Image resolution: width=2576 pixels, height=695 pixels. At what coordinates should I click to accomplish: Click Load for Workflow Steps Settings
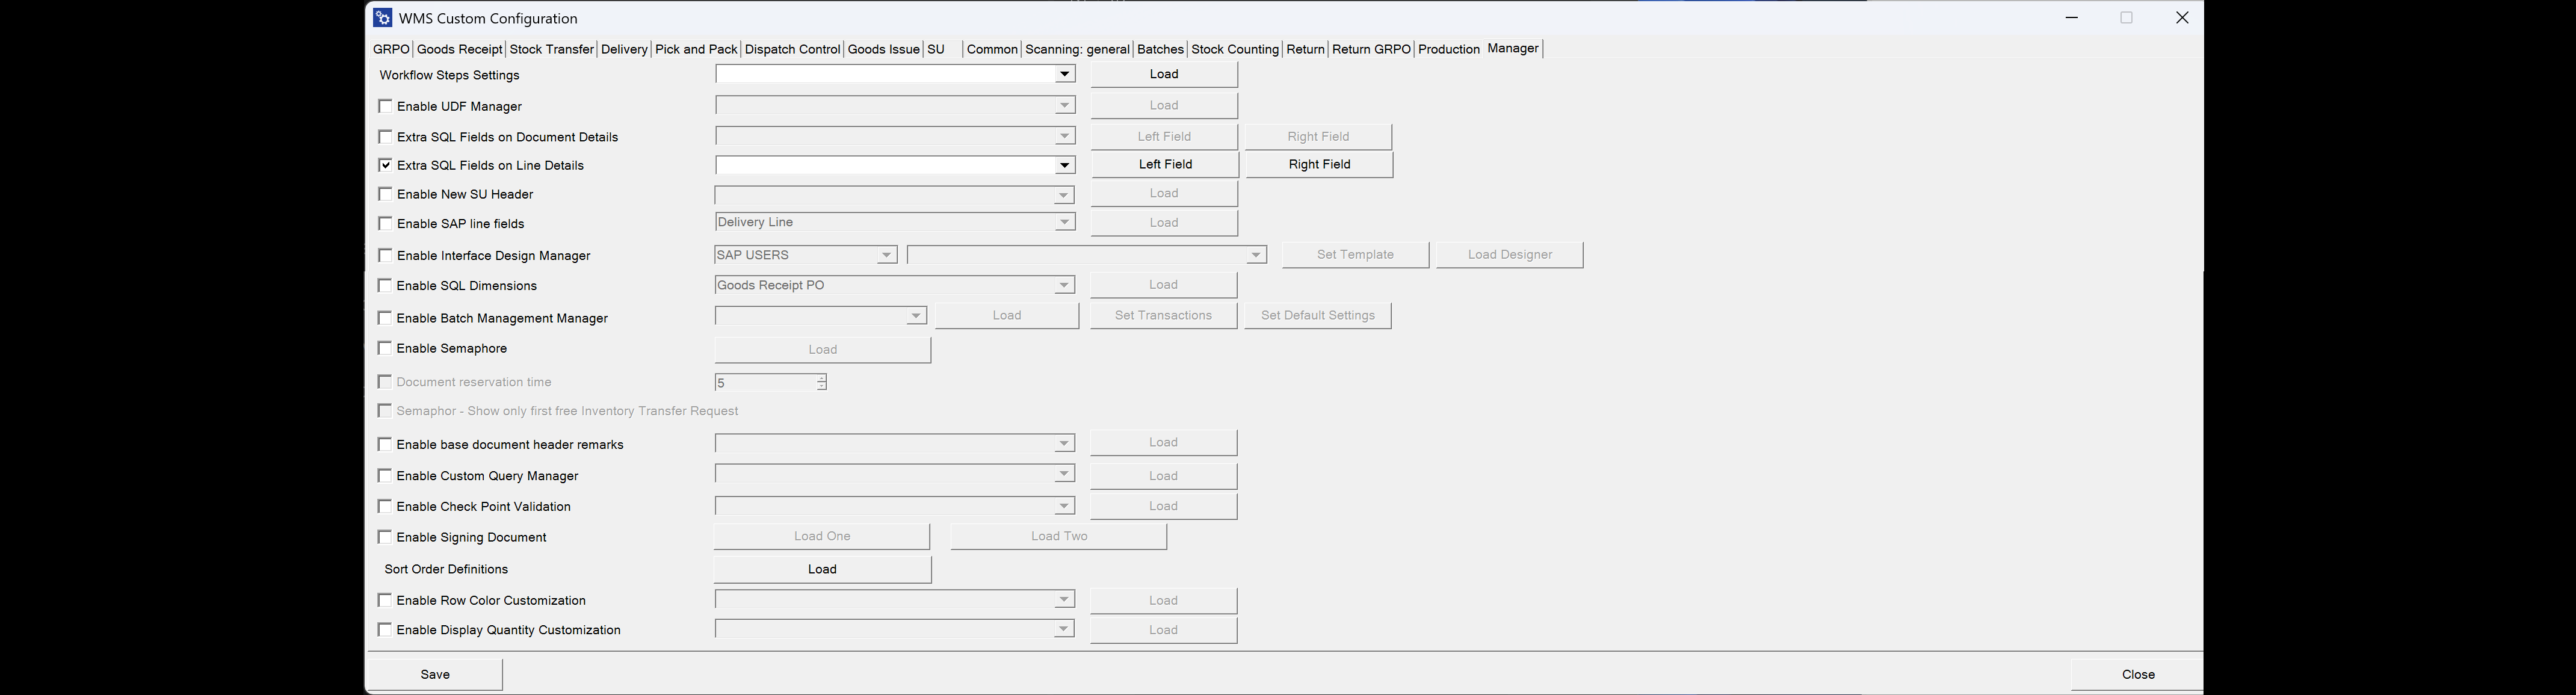pos(1164,74)
